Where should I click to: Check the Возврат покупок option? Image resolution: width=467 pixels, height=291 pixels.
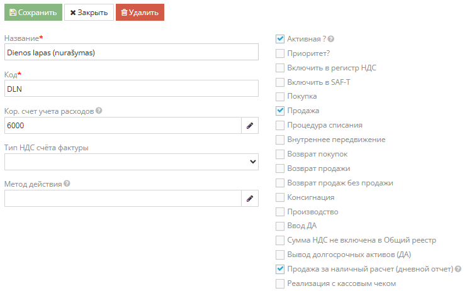tap(280, 154)
